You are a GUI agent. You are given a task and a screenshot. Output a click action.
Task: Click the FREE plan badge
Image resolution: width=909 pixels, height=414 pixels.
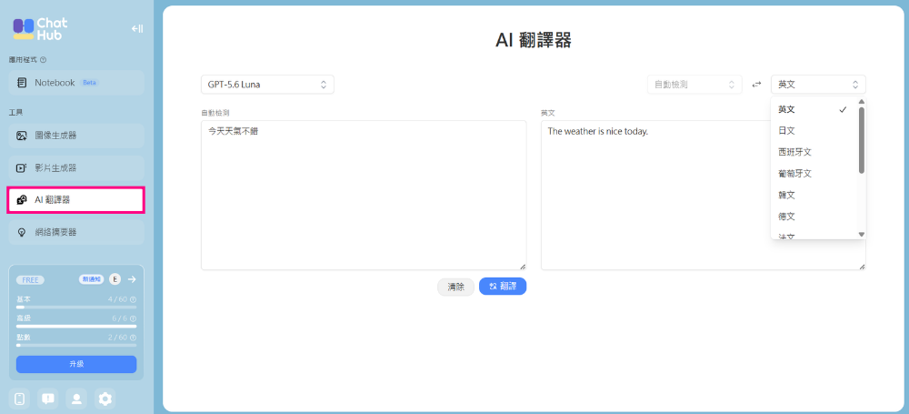click(30, 280)
